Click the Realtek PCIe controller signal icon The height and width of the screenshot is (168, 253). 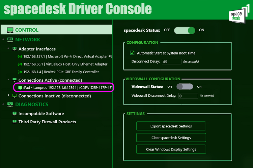tap(20, 72)
